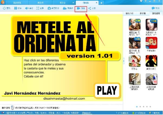Open the title bar dropdown menu arrow

coord(146,1)
